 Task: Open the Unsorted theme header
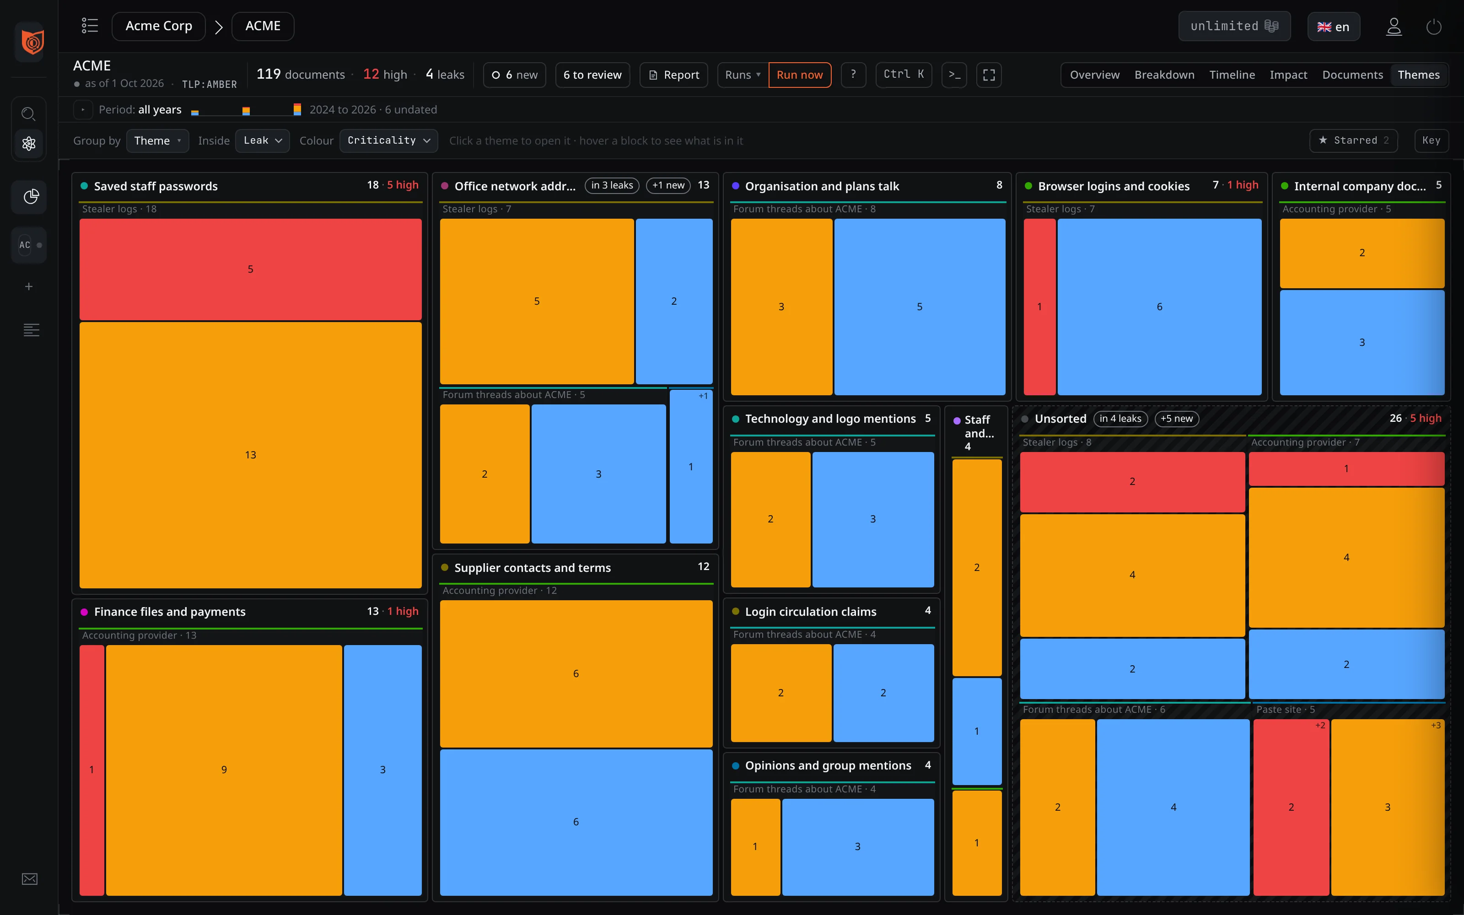click(1060, 418)
